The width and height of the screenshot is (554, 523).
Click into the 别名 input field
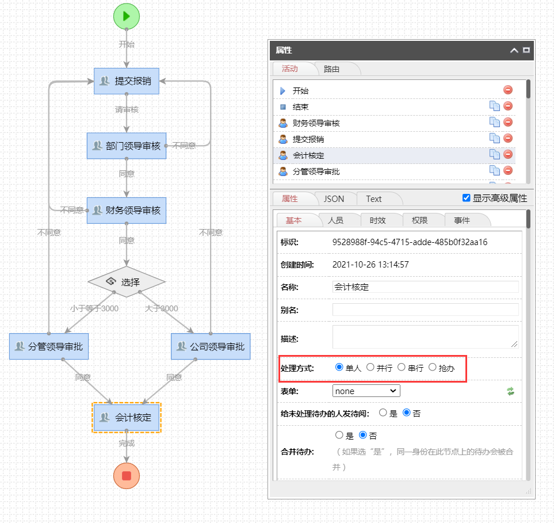click(425, 310)
